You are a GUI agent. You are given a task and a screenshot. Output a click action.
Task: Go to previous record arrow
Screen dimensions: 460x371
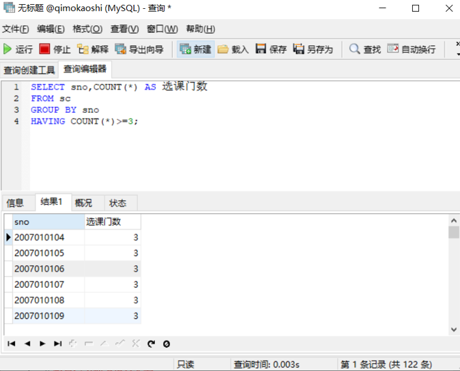click(x=27, y=344)
